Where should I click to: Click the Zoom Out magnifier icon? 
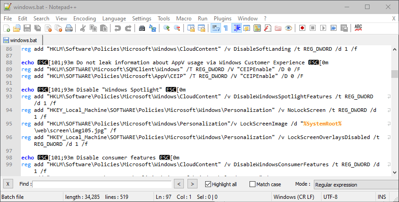177,28
